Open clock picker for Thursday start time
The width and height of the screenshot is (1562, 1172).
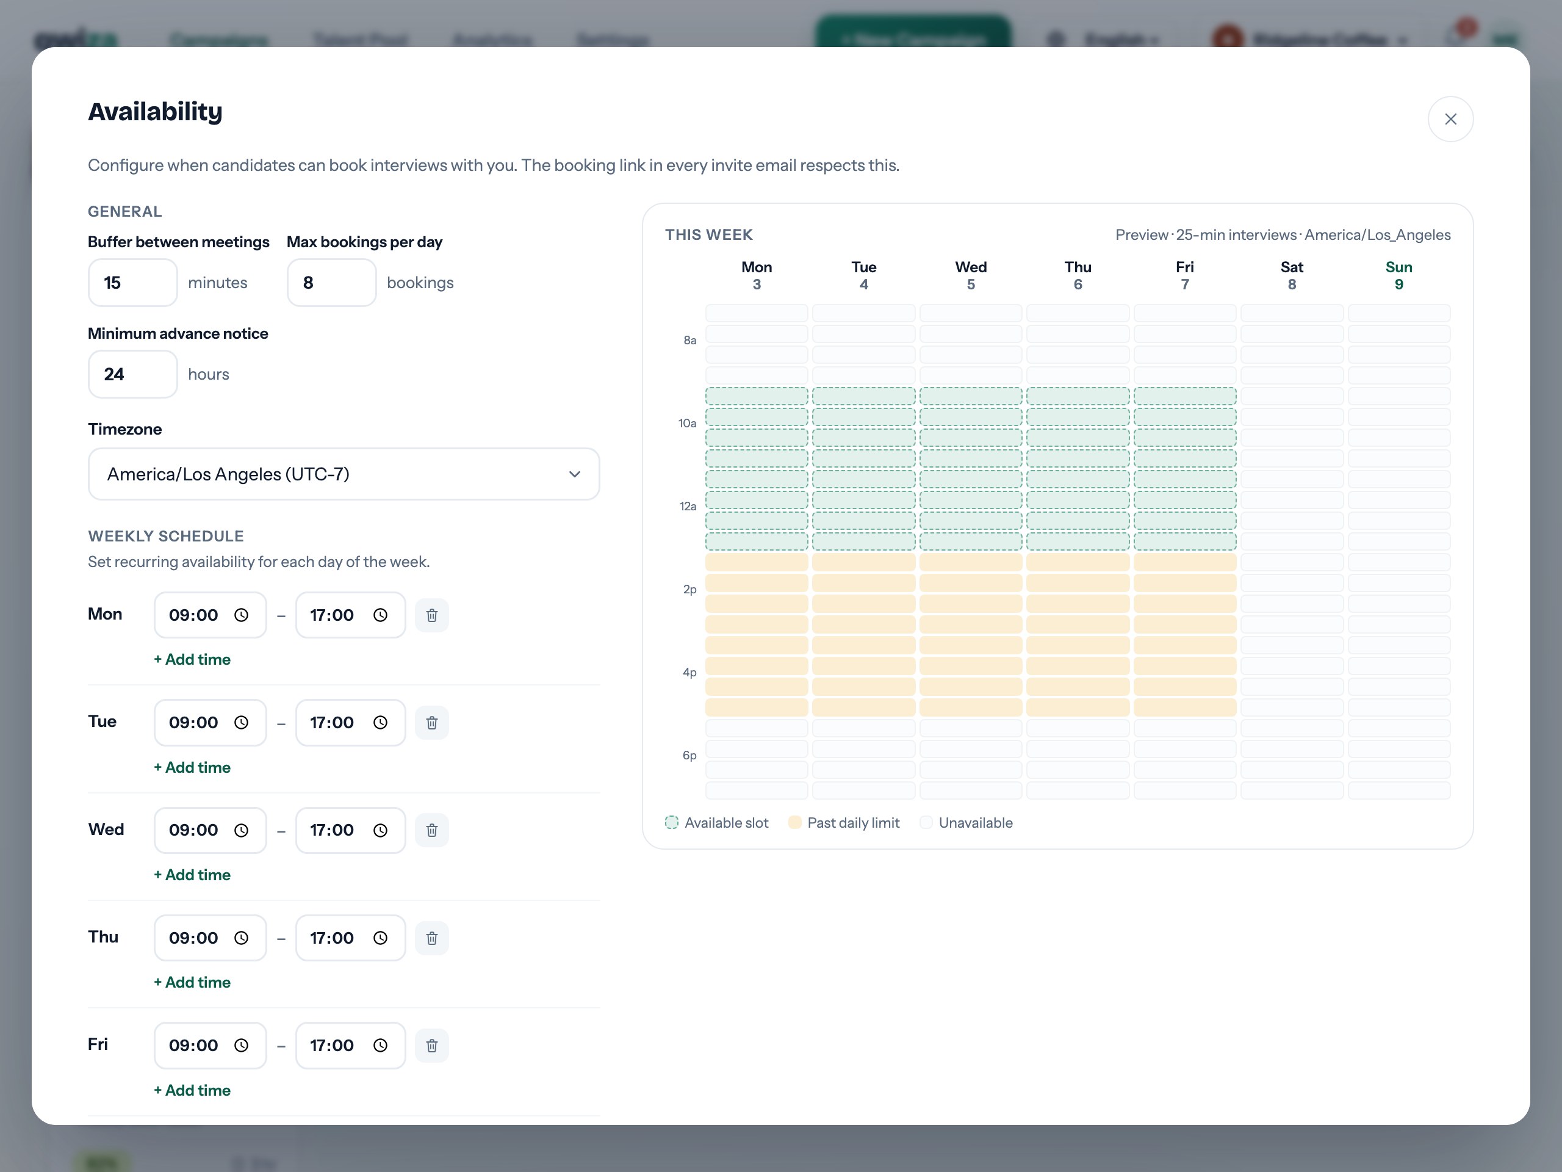click(x=242, y=938)
